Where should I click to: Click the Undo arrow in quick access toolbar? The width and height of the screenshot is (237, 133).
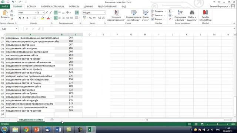point(13,2)
